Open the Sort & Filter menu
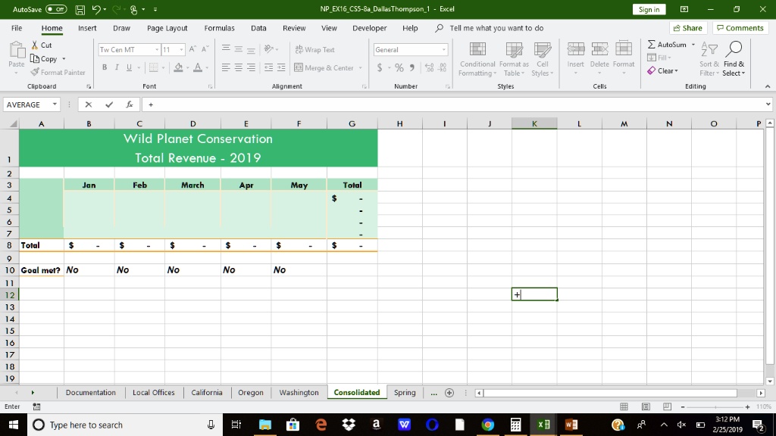The height and width of the screenshot is (436, 776). pyautogui.click(x=709, y=59)
